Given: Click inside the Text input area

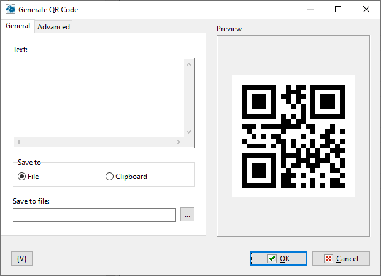Looking at the screenshot, I should tap(99, 98).
